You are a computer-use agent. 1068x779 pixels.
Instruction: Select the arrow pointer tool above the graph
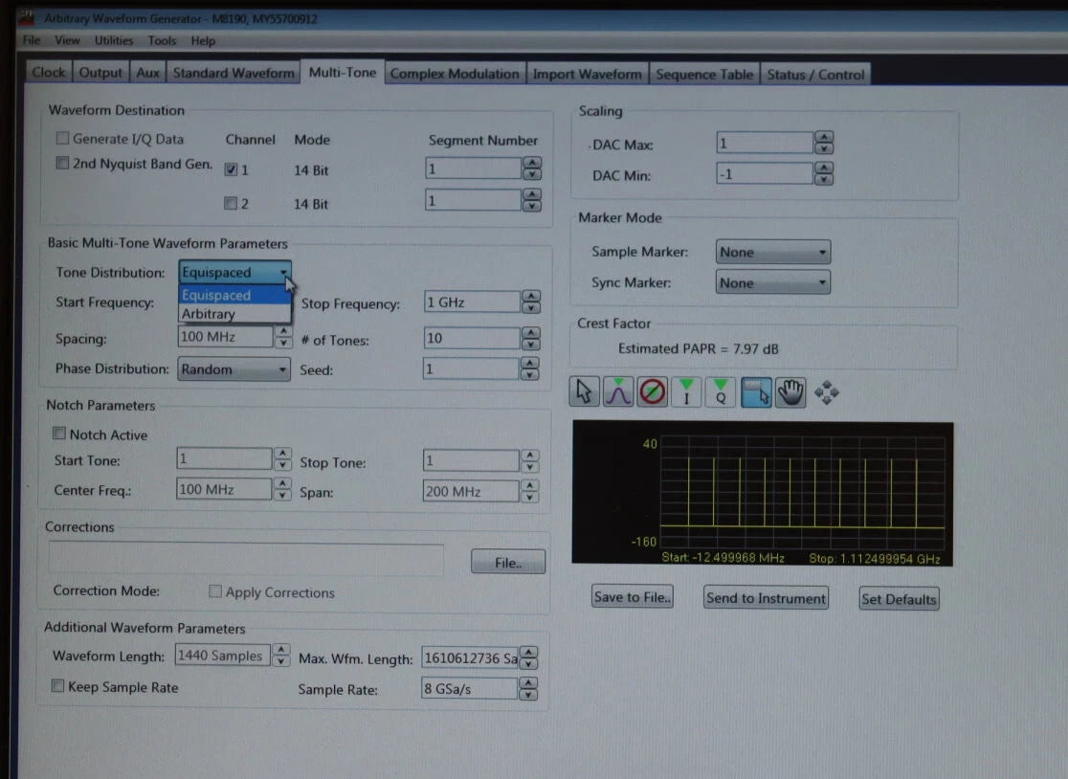click(584, 391)
